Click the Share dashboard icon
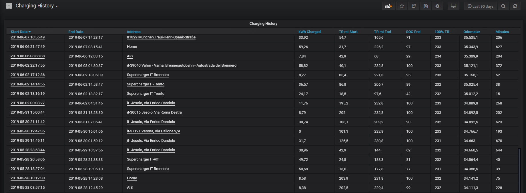This screenshot has width=526, height=193. (x=414, y=6)
